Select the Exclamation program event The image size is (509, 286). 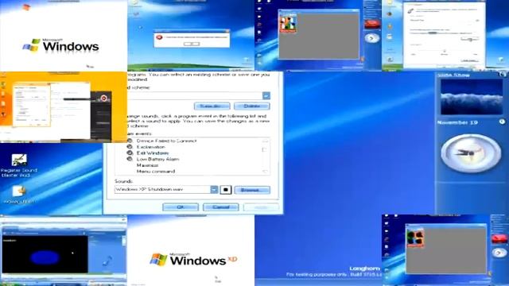[x=150, y=147]
